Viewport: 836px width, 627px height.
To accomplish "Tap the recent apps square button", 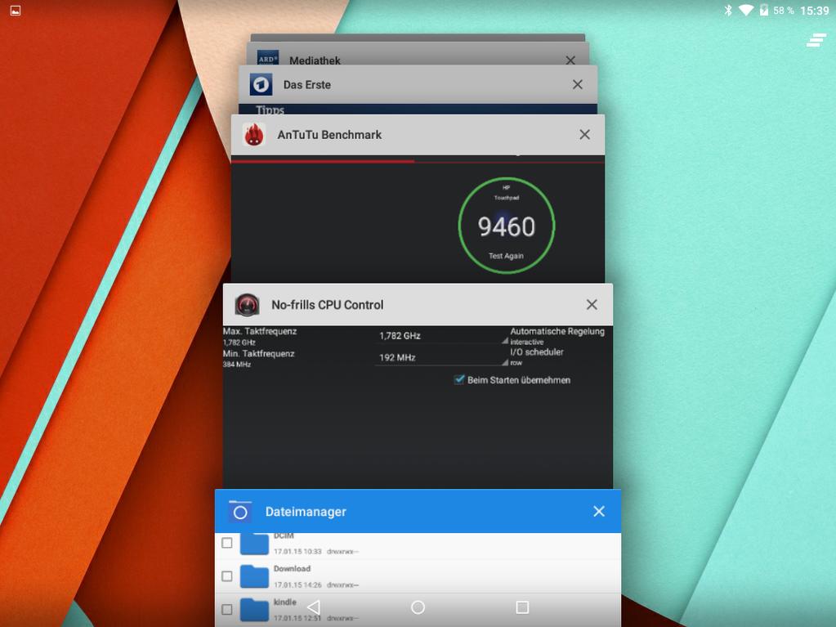I will click(x=522, y=607).
